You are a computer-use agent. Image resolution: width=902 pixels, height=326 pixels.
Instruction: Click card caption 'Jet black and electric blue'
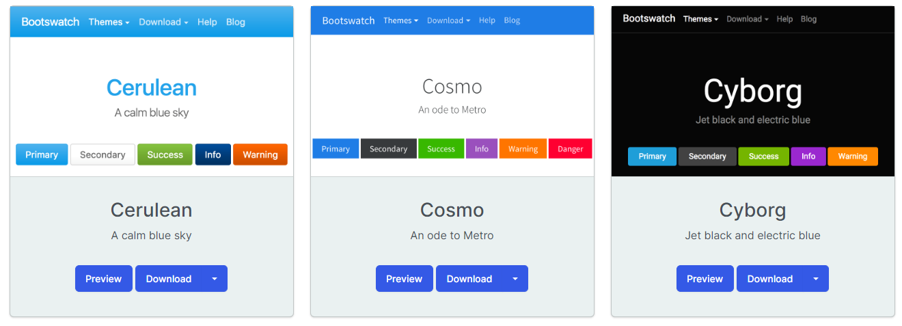(x=753, y=236)
